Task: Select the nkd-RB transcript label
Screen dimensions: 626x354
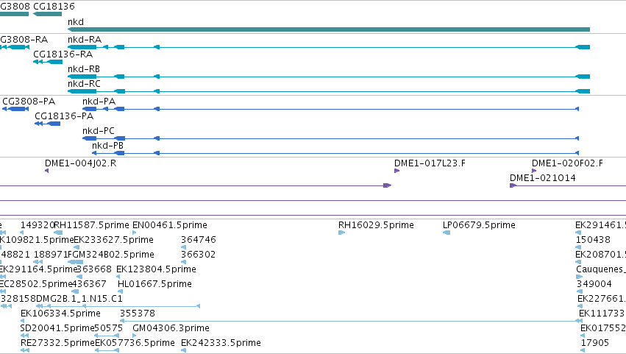Action: [84, 69]
